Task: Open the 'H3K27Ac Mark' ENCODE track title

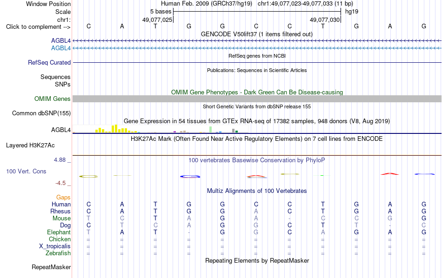Action: [257, 139]
